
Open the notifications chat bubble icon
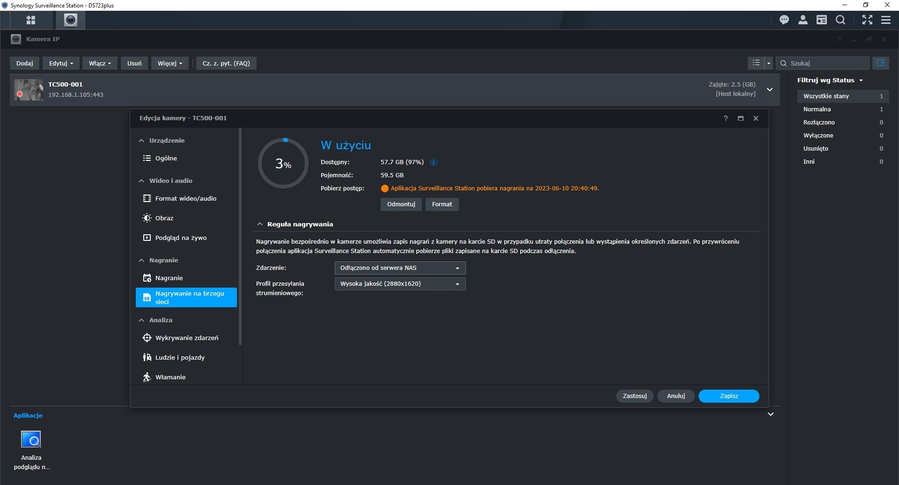pyautogui.click(x=784, y=20)
